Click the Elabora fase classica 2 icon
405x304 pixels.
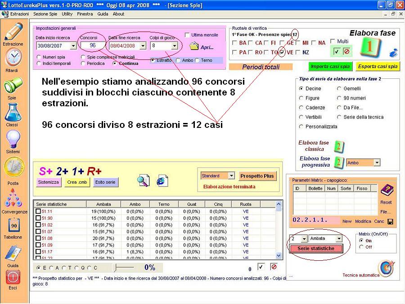(338, 146)
